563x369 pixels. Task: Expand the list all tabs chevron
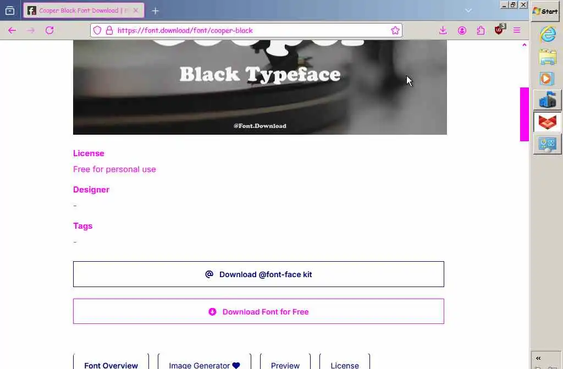tap(468, 10)
